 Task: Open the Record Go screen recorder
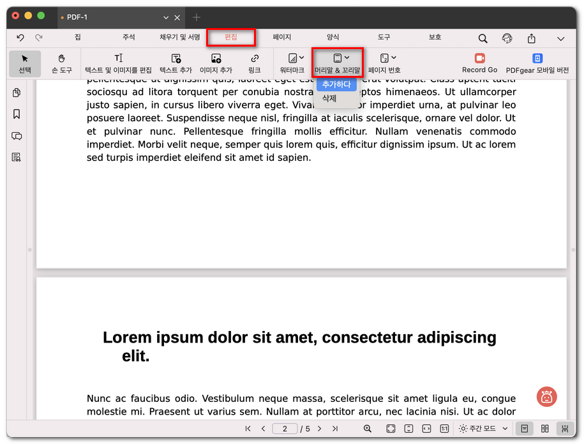(x=479, y=63)
